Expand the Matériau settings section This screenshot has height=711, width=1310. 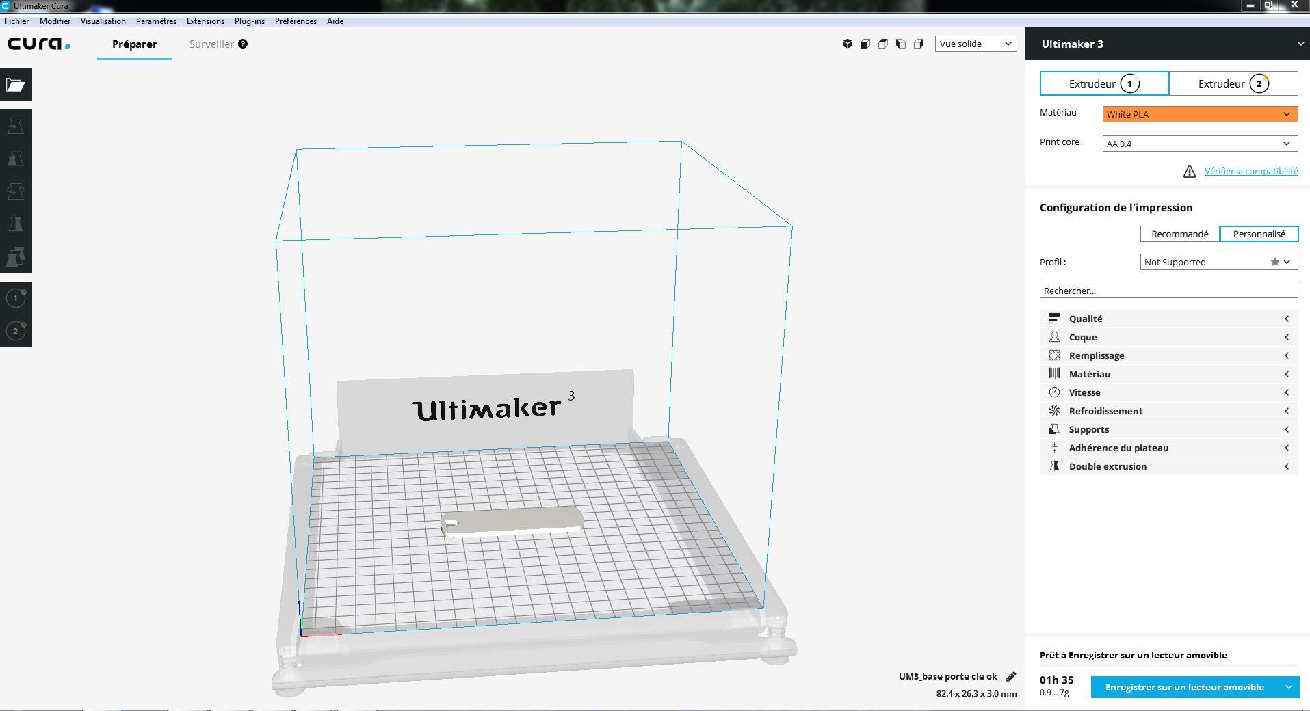point(1168,374)
